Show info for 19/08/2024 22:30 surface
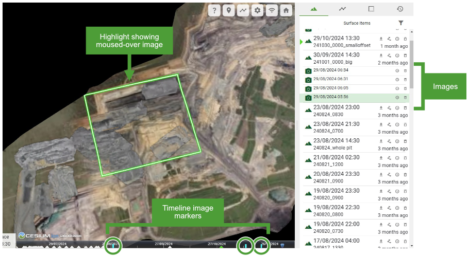The image size is (469, 257). 397,208
